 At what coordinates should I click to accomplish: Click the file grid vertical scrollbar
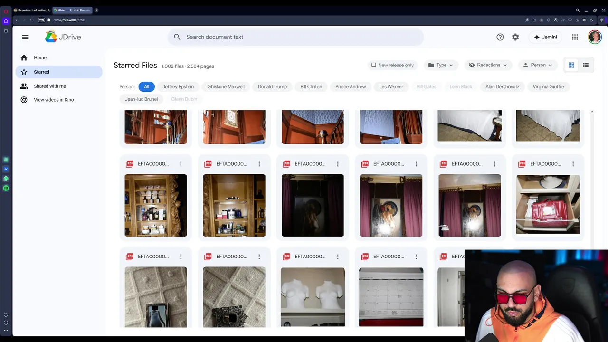pyautogui.click(x=592, y=180)
